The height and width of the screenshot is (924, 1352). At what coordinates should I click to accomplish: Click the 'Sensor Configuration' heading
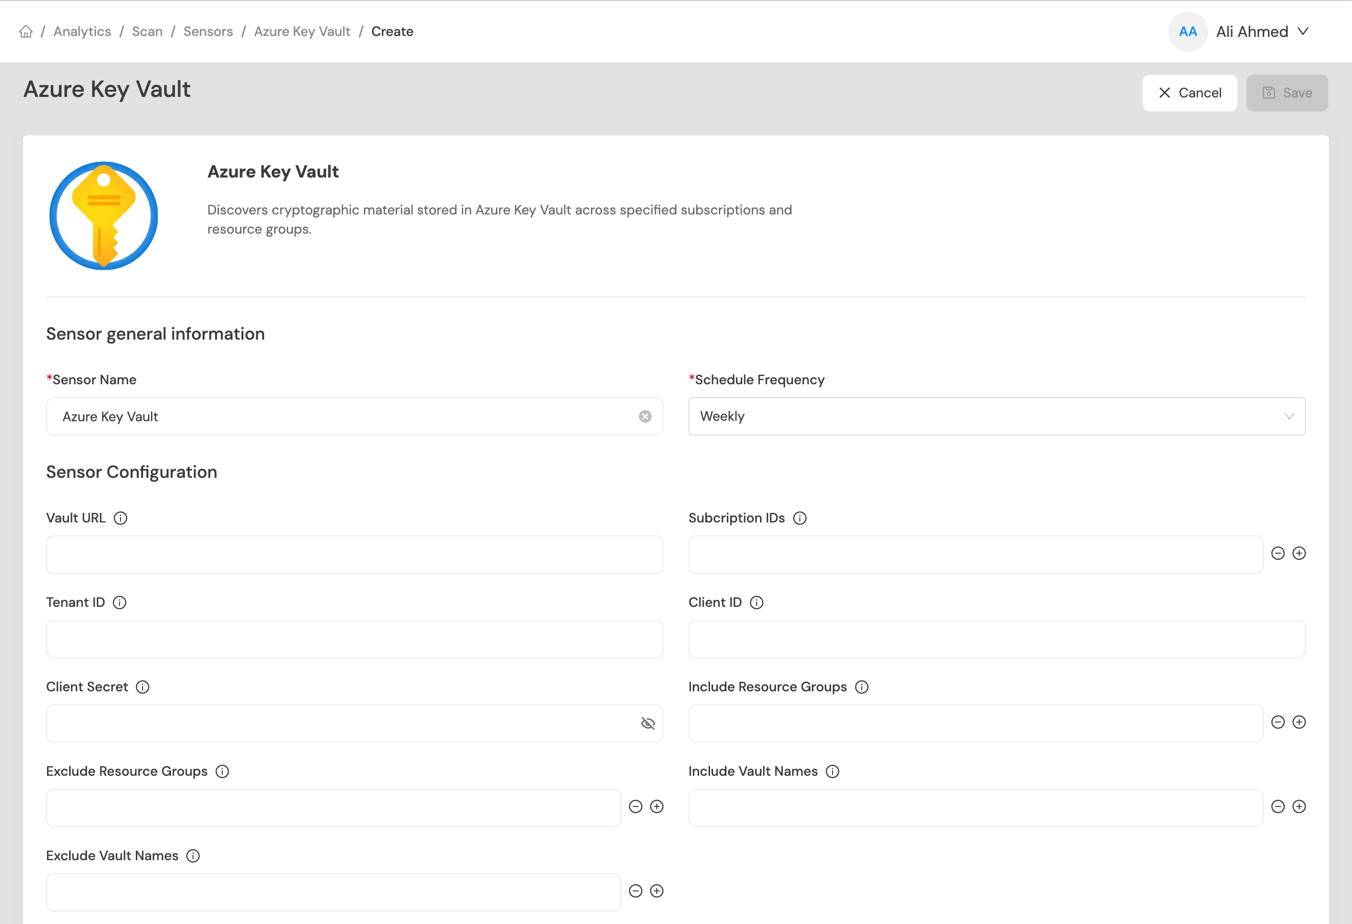(x=132, y=472)
